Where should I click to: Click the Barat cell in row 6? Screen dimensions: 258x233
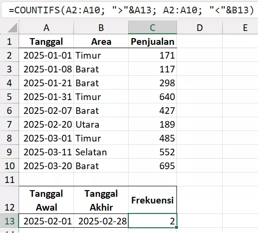[x=101, y=111]
